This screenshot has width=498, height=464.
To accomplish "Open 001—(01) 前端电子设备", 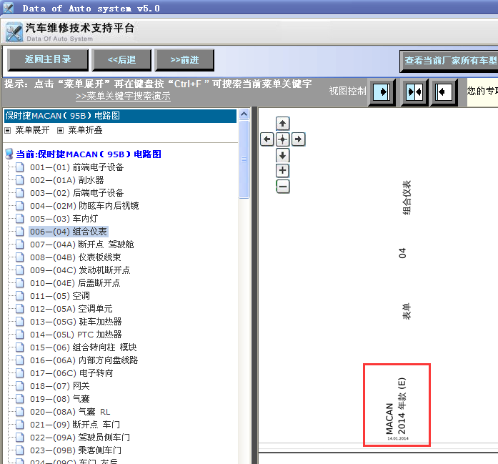I will (76, 167).
